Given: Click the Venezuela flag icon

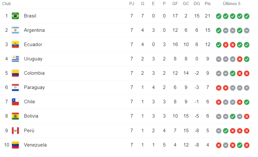Looking at the screenshot, I should pos(15,145).
